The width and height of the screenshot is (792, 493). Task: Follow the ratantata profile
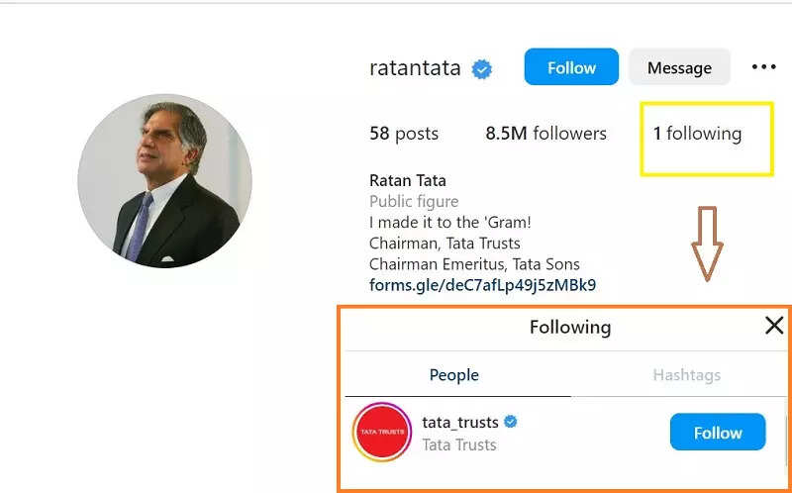[x=571, y=67]
